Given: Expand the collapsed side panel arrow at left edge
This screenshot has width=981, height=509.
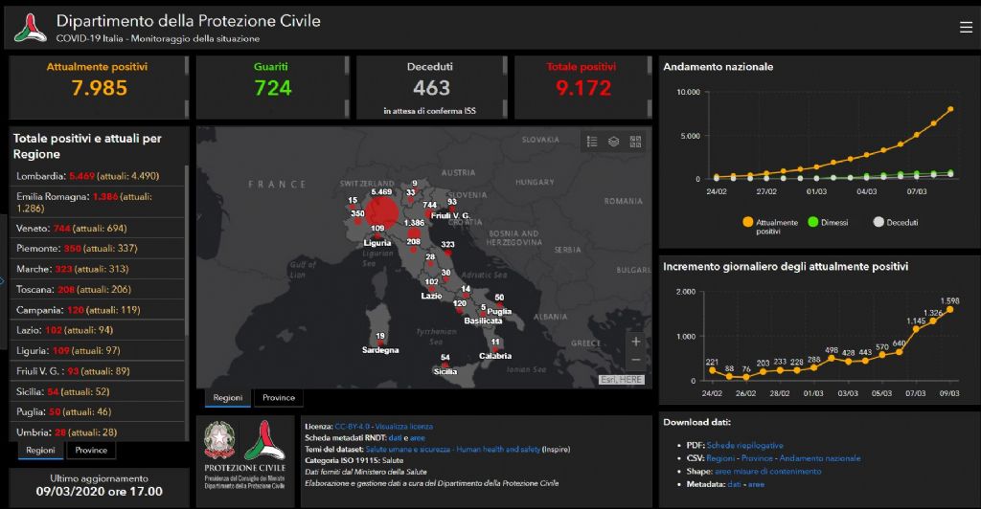Looking at the screenshot, I should (x=3, y=281).
